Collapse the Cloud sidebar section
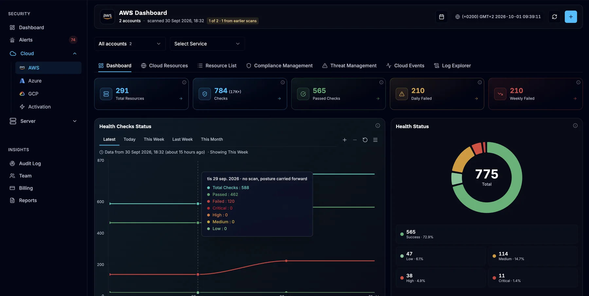The height and width of the screenshot is (296, 589). pos(75,54)
